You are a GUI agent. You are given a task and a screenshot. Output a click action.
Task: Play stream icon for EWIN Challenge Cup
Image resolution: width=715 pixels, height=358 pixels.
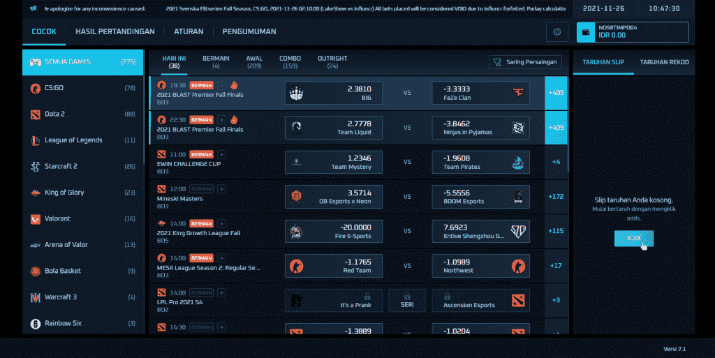click(221, 154)
